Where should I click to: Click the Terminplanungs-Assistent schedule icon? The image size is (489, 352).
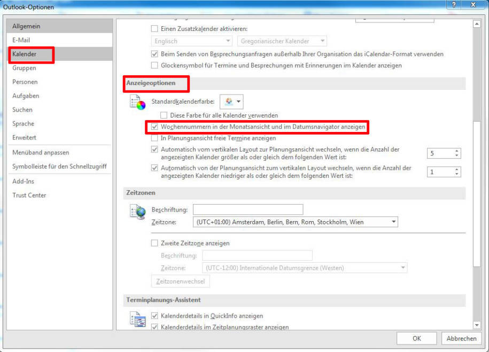pos(137,319)
